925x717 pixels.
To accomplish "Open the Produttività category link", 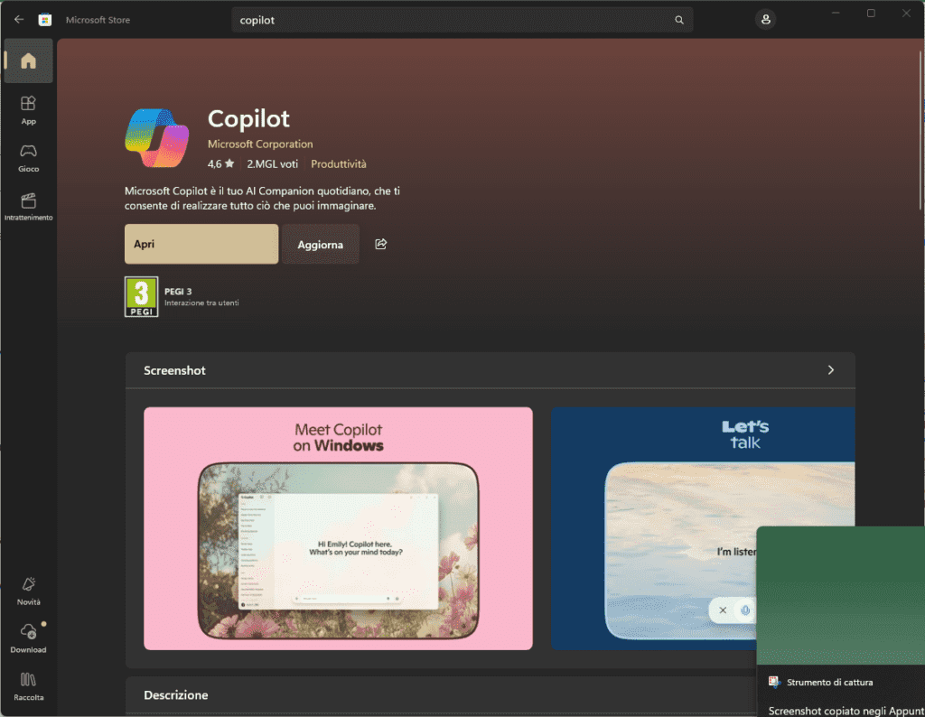I will 339,164.
